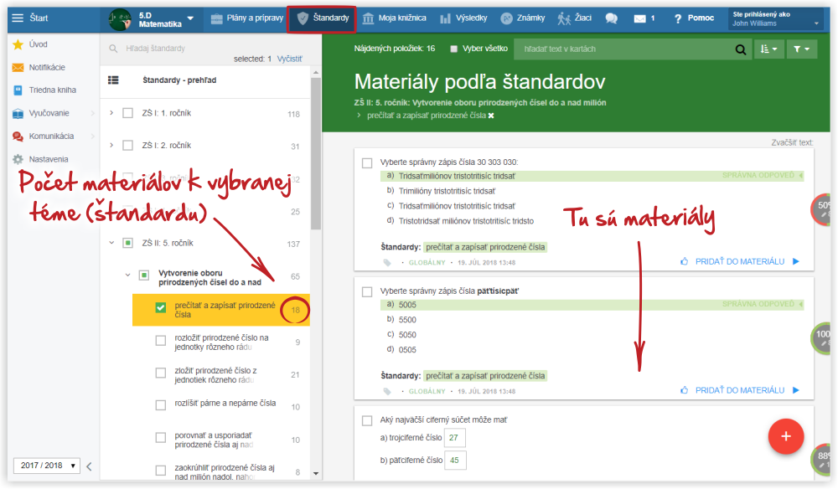
Task: Open the Plány a prípravy tab
Action: 247,18
